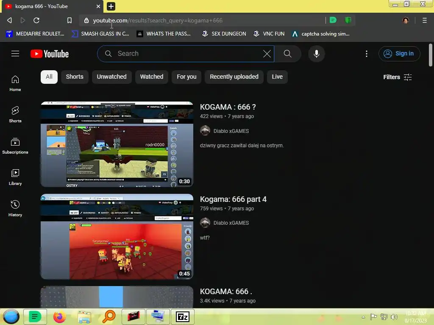Viewport: 434px width, 325px height.
Task: Clear the search box with the X
Action: (267, 54)
